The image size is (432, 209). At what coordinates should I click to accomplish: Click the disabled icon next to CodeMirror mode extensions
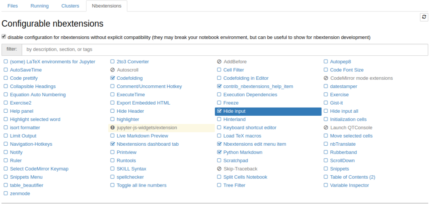click(326, 78)
